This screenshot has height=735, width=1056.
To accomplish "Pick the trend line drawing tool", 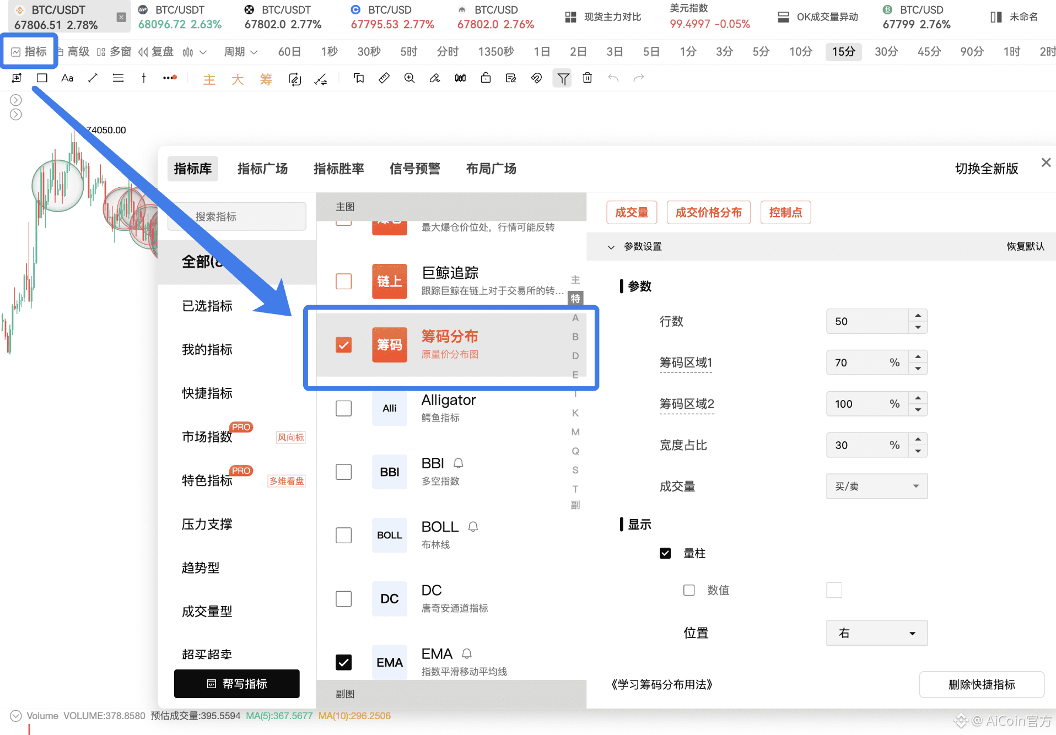I will tap(93, 78).
